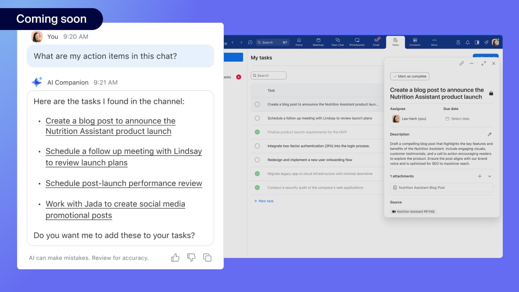
Task: Uncheck the completed Finalize product launch requirements task
Action: coord(257,132)
